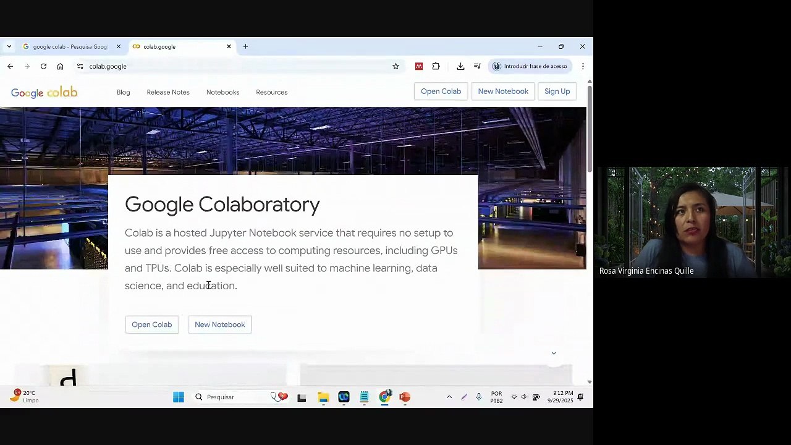Open Release Notes in site navigation
Image resolution: width=791 pixels, height=445 pixels.
(168, 92)
